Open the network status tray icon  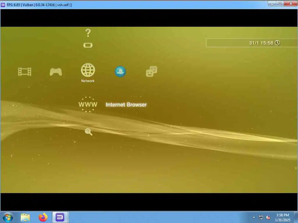pos(261,217)
